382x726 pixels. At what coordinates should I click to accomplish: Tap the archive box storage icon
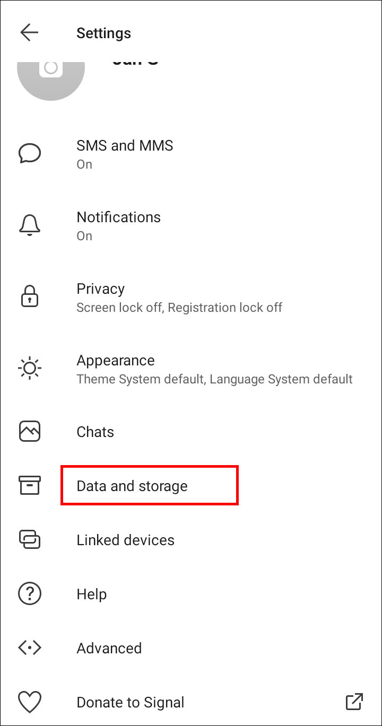[30, 486]
